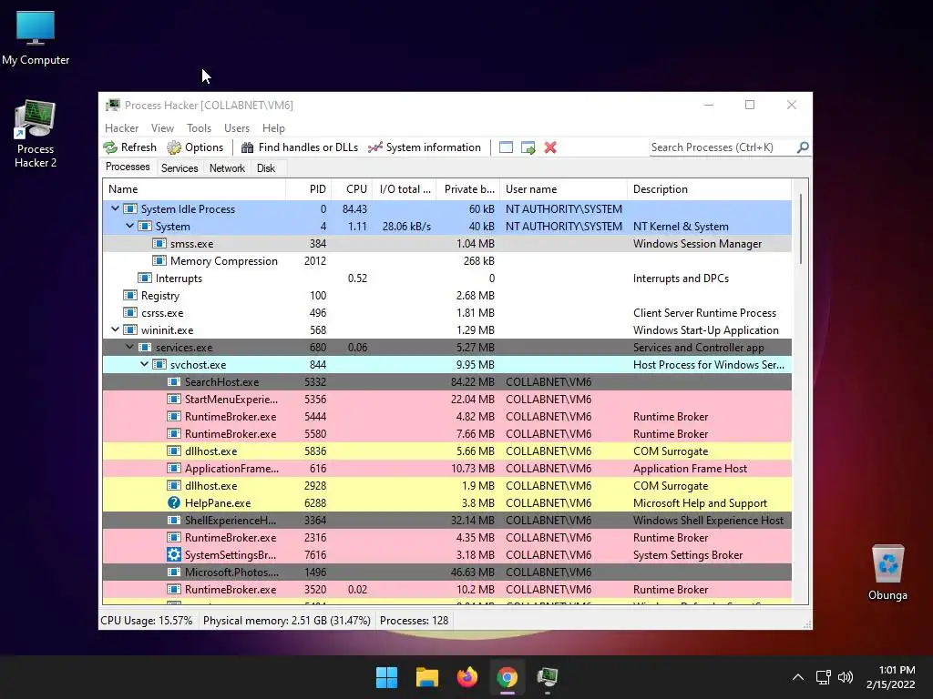Open Firefox from the taskbar
Screen dimensions: 933x699
point(467,677)
